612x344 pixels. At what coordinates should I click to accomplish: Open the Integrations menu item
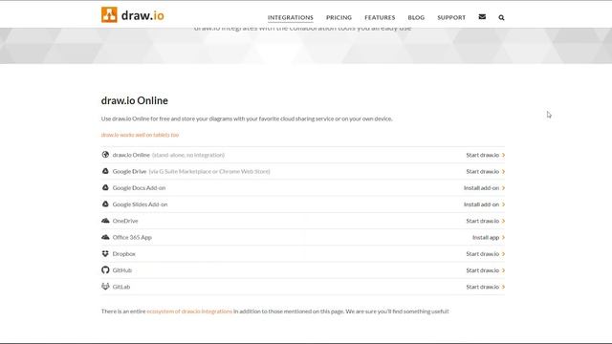(291, 17)
